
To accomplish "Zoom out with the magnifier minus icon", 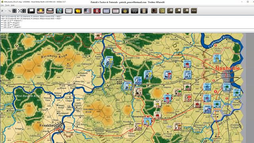I will (x=186, y=11).
